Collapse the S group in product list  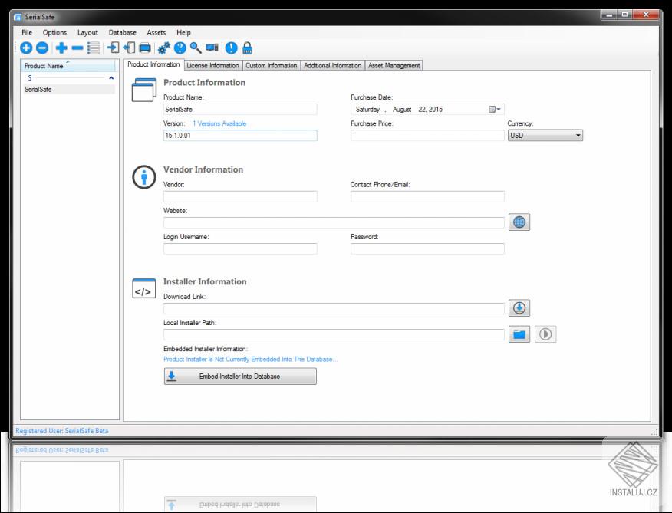pyautogui.click(x=111, y=78)
